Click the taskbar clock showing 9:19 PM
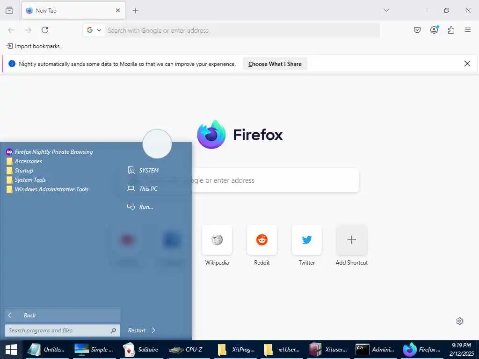This screenshot has height=359, width=479. pos(461,350)
